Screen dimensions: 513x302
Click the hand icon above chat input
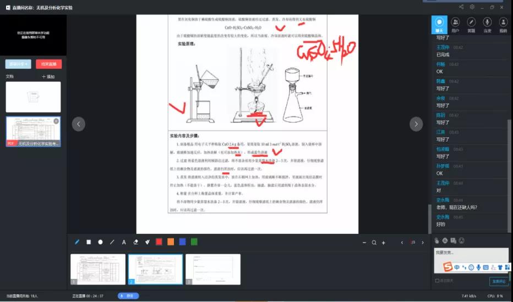tap(437, 241)
